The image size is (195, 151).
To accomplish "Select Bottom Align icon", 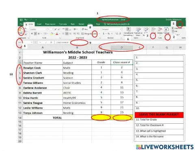I will coord(70,30).
